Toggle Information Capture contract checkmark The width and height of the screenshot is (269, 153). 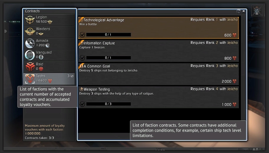point(82,58)
